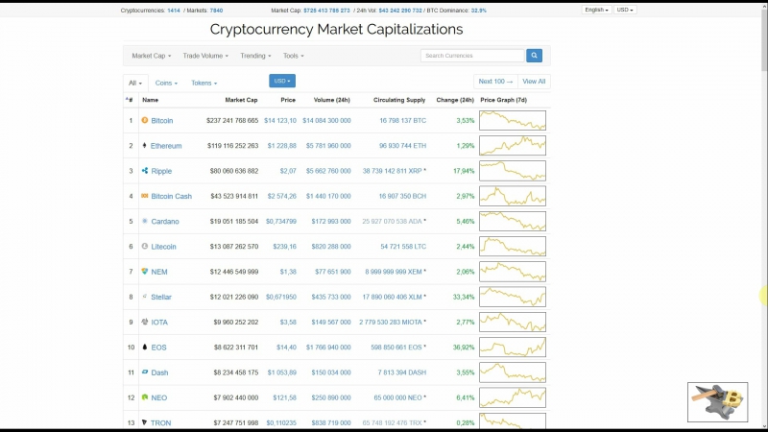Click the NEO green logo icon
Viewport: 768px width, 432px height.
click(145, 397)
